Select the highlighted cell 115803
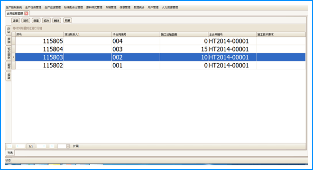 (39, 57)
